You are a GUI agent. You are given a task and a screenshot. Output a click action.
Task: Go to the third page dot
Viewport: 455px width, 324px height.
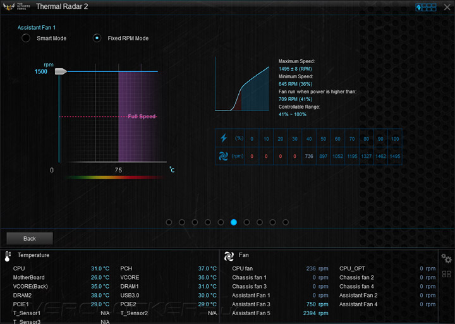(x=195, y=222)
